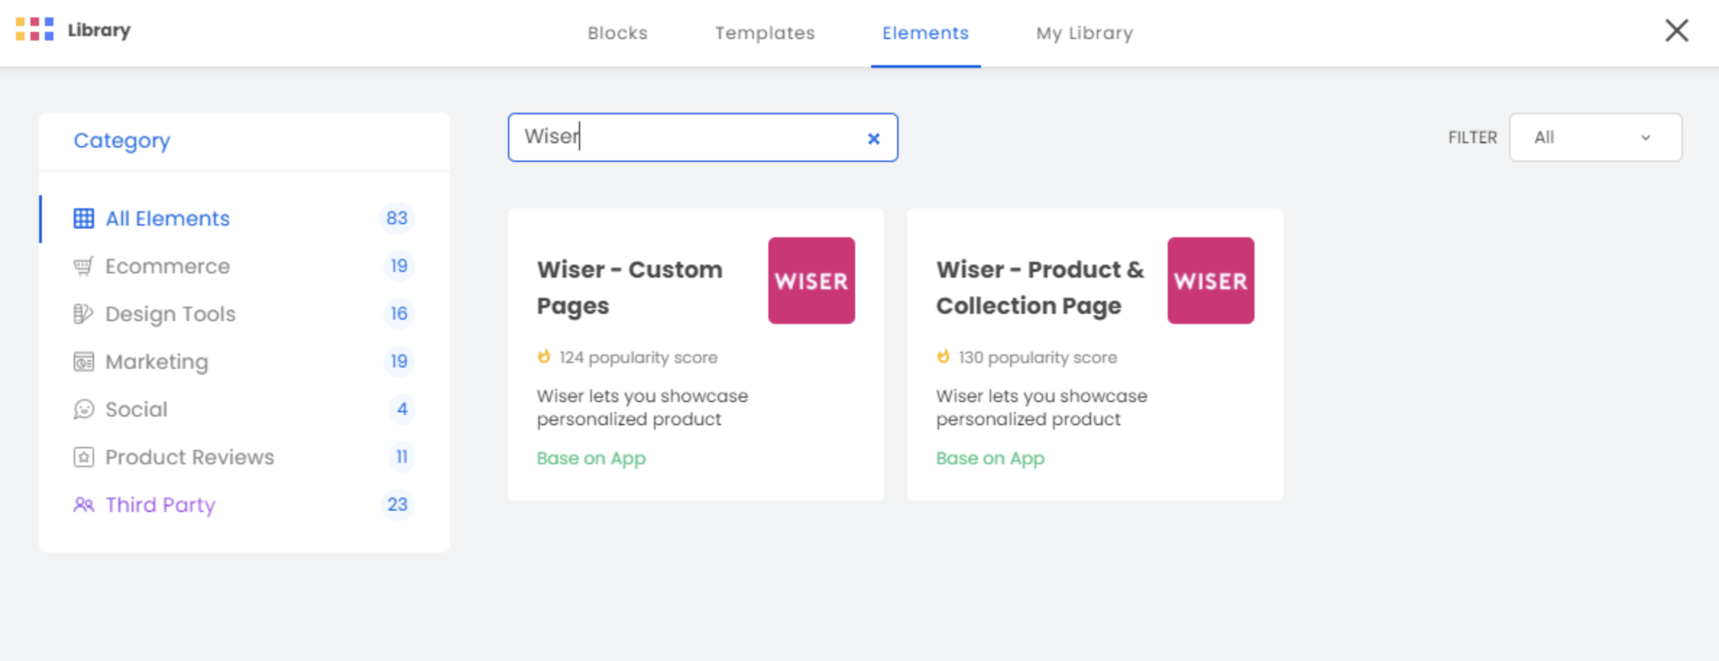Click the 124 popularity score text
The height and width of the screenshot is (661, 1719).
point(638,357)
